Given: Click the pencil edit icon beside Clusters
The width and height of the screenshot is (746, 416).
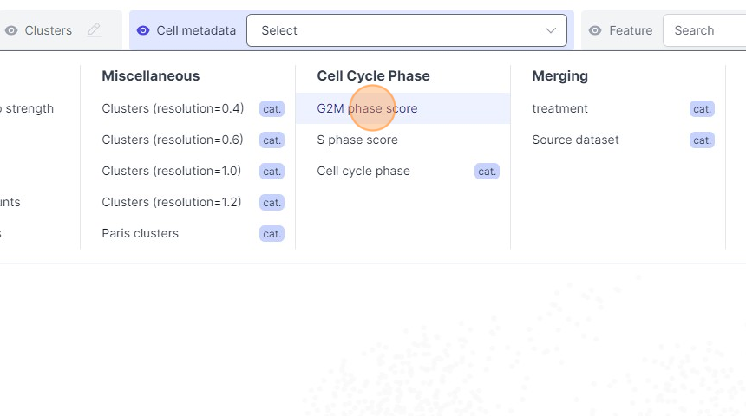Looking at the screenshot, I should [95, 30].
